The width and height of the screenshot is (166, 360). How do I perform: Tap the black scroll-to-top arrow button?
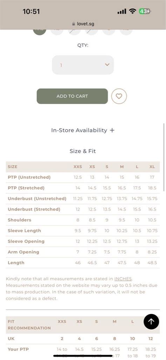pyautogui.click(x=151, y=321)
